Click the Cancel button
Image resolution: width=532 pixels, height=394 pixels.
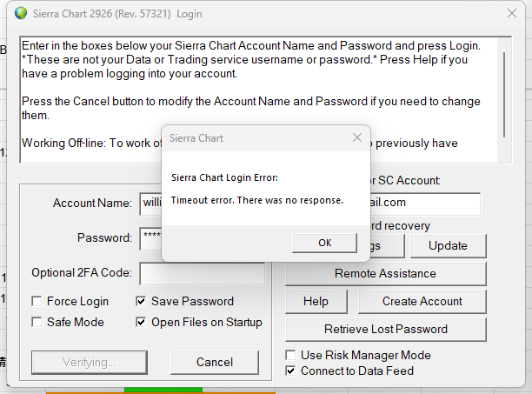pos(215,363)
